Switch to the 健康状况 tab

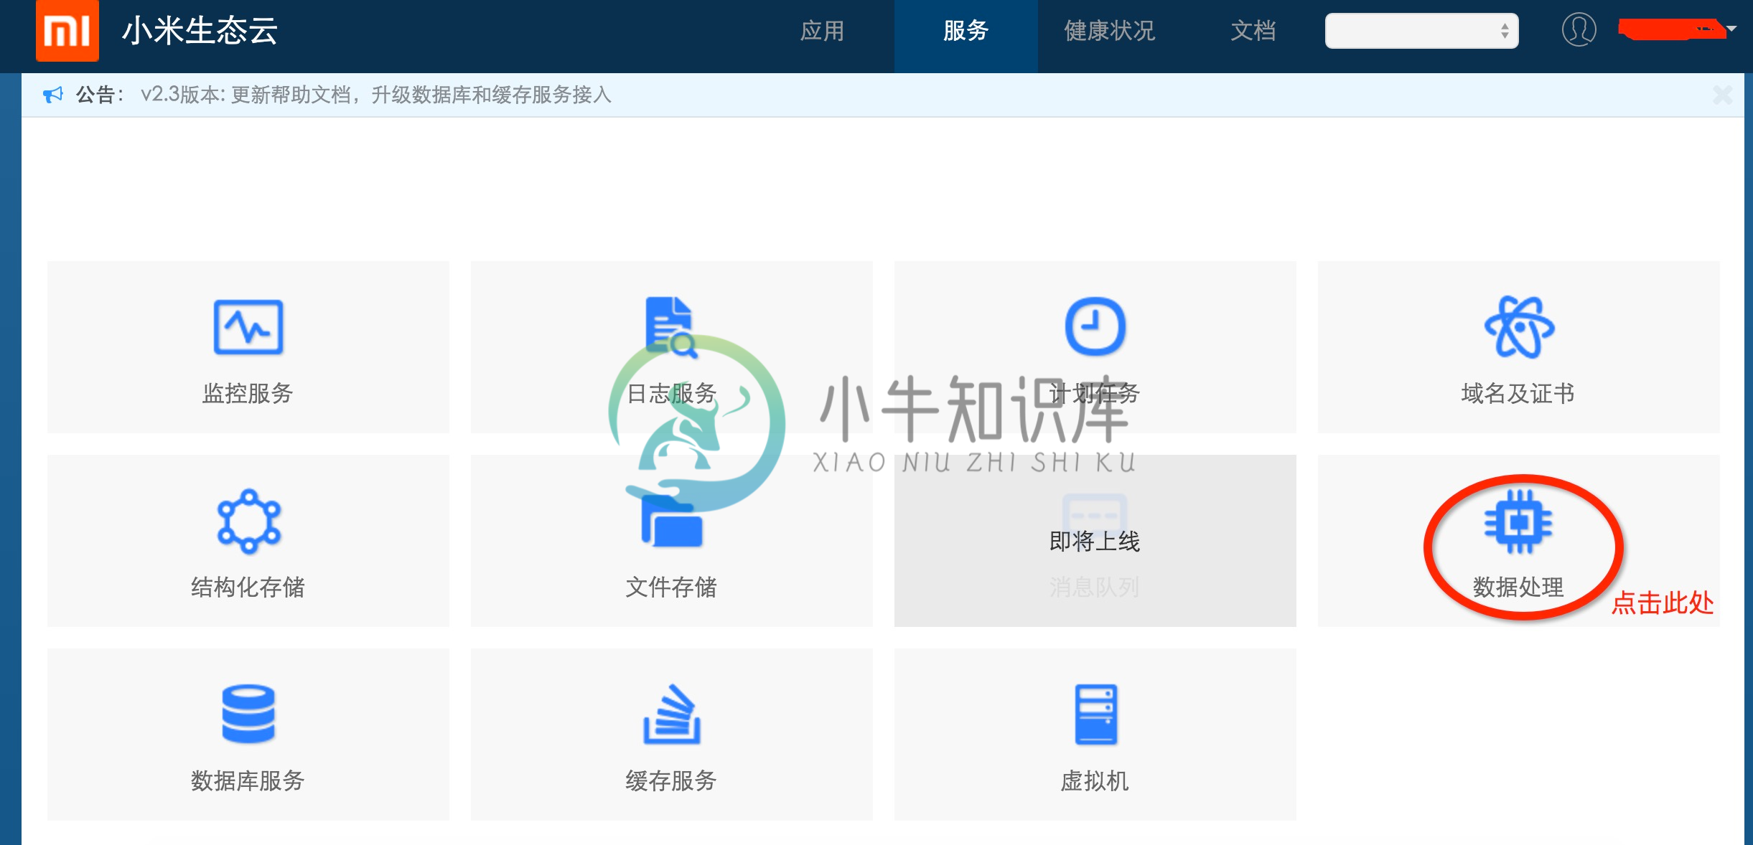1110,31
